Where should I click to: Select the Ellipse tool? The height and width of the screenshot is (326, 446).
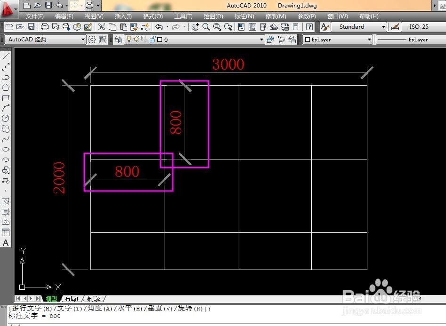click(6, 149)
